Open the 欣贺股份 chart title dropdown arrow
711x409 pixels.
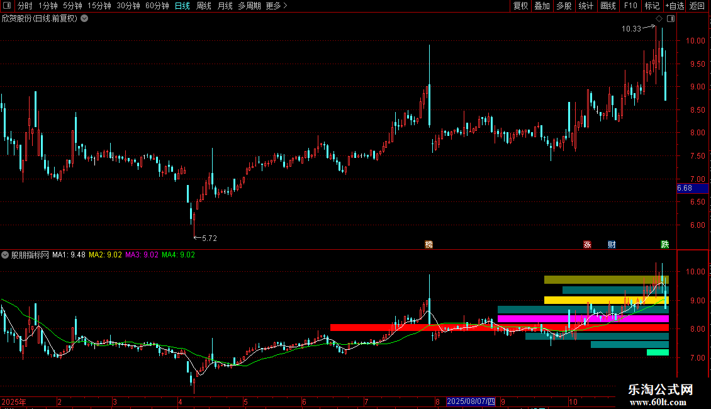coord(84,19)
